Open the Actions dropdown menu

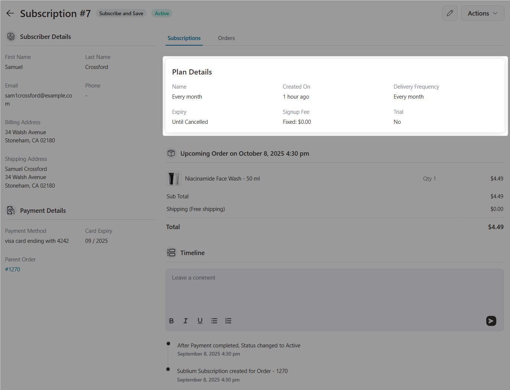(x=483, y=13)
